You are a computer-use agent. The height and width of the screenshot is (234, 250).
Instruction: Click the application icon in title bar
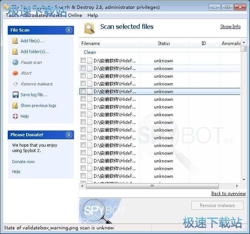[7, 7]
